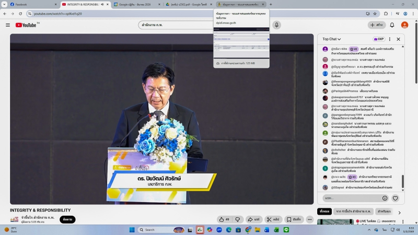
Task: Click the chat message input field
Action: point(351,198)
